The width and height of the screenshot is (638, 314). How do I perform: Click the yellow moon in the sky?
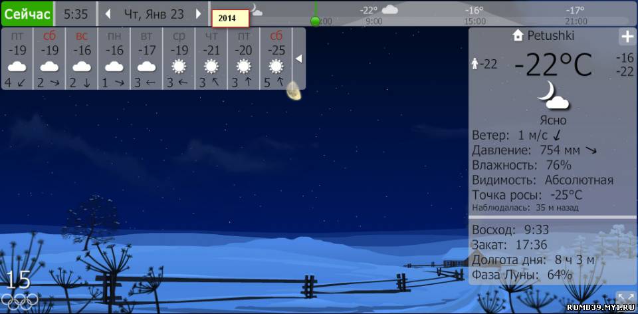coord(294,92)
